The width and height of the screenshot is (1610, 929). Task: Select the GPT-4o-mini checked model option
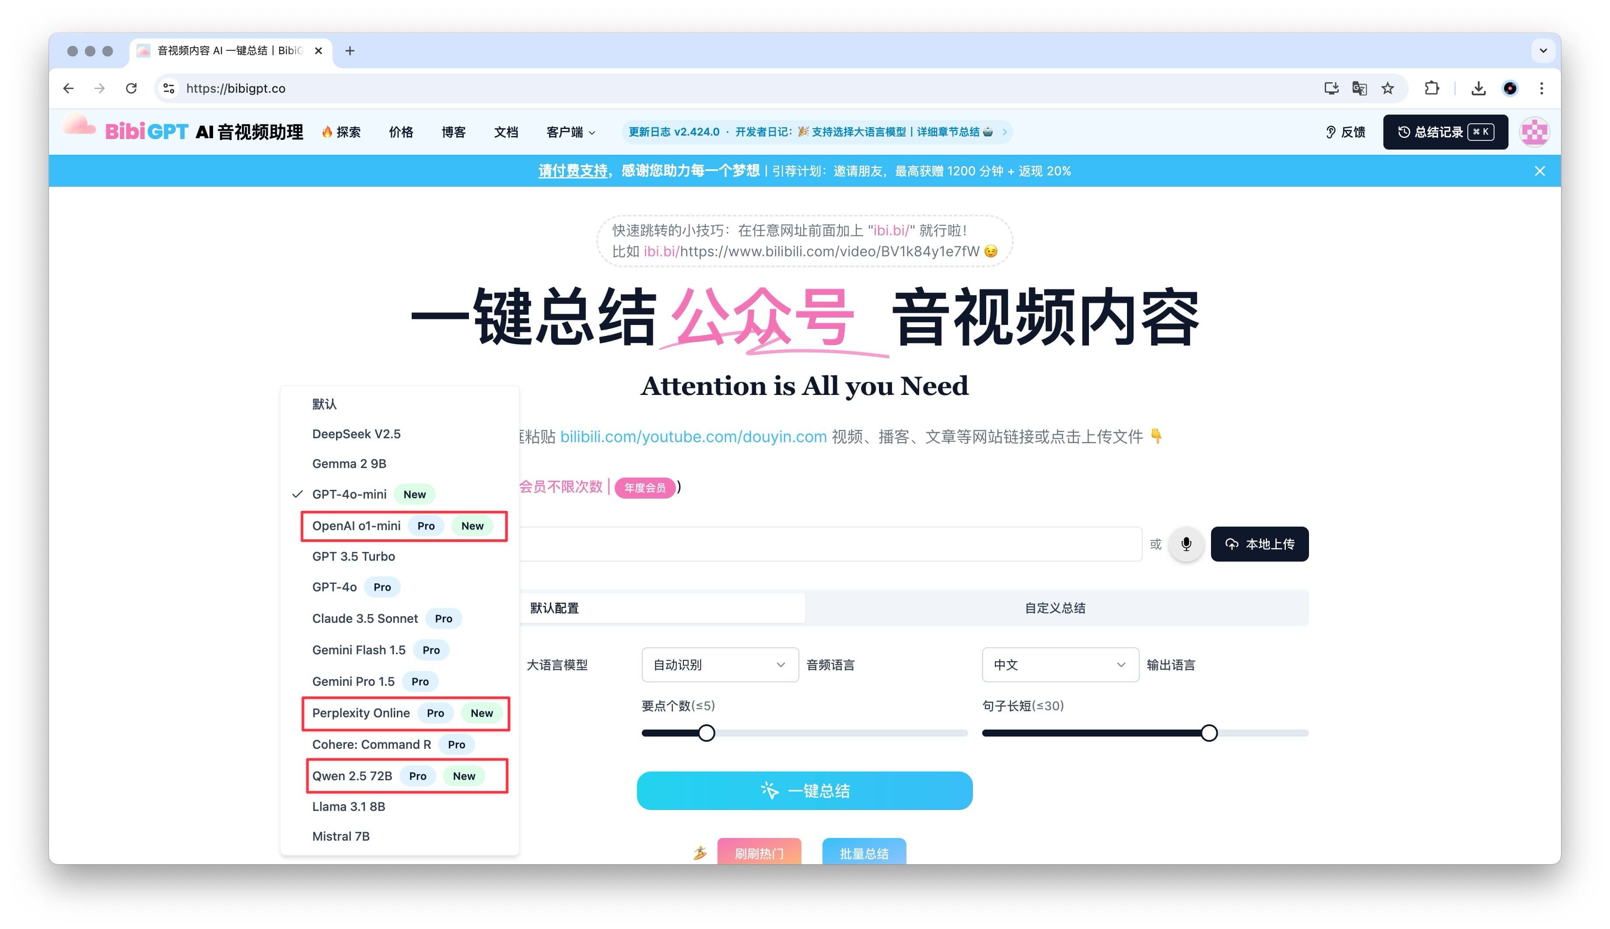coord(349,495)
